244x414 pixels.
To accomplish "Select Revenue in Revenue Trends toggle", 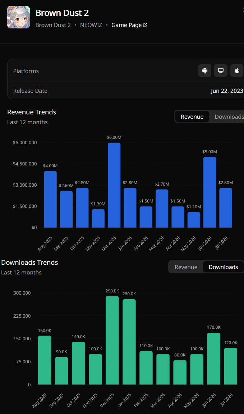I will pyautogui.click(x=192, y=117).
